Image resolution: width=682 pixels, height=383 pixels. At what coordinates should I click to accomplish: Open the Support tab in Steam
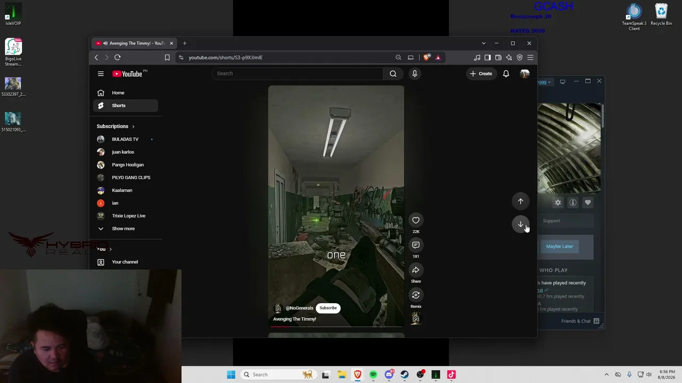click(551, 221)
